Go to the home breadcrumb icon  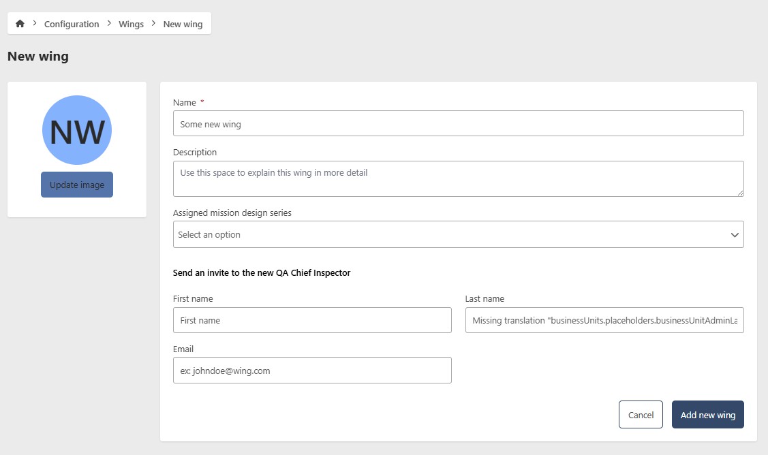tap(20, 24)
